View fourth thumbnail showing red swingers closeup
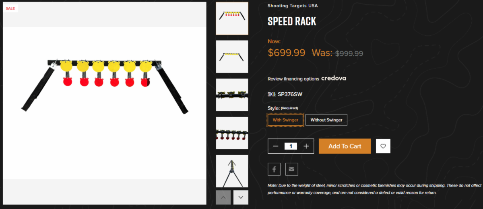This screenshot has width=483, height=209. 232,133
